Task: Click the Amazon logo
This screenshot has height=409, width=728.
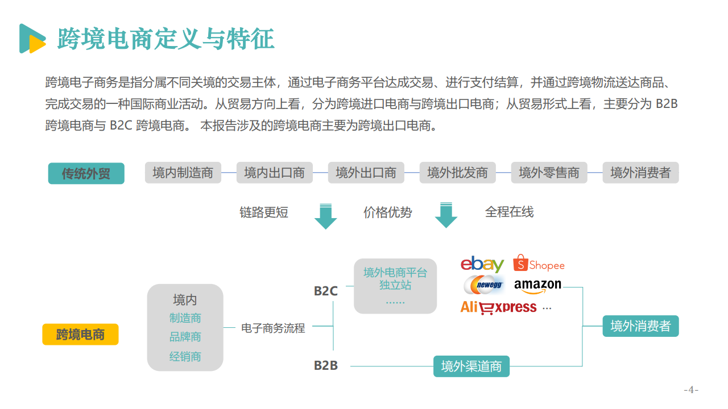Action: [537, 286]
